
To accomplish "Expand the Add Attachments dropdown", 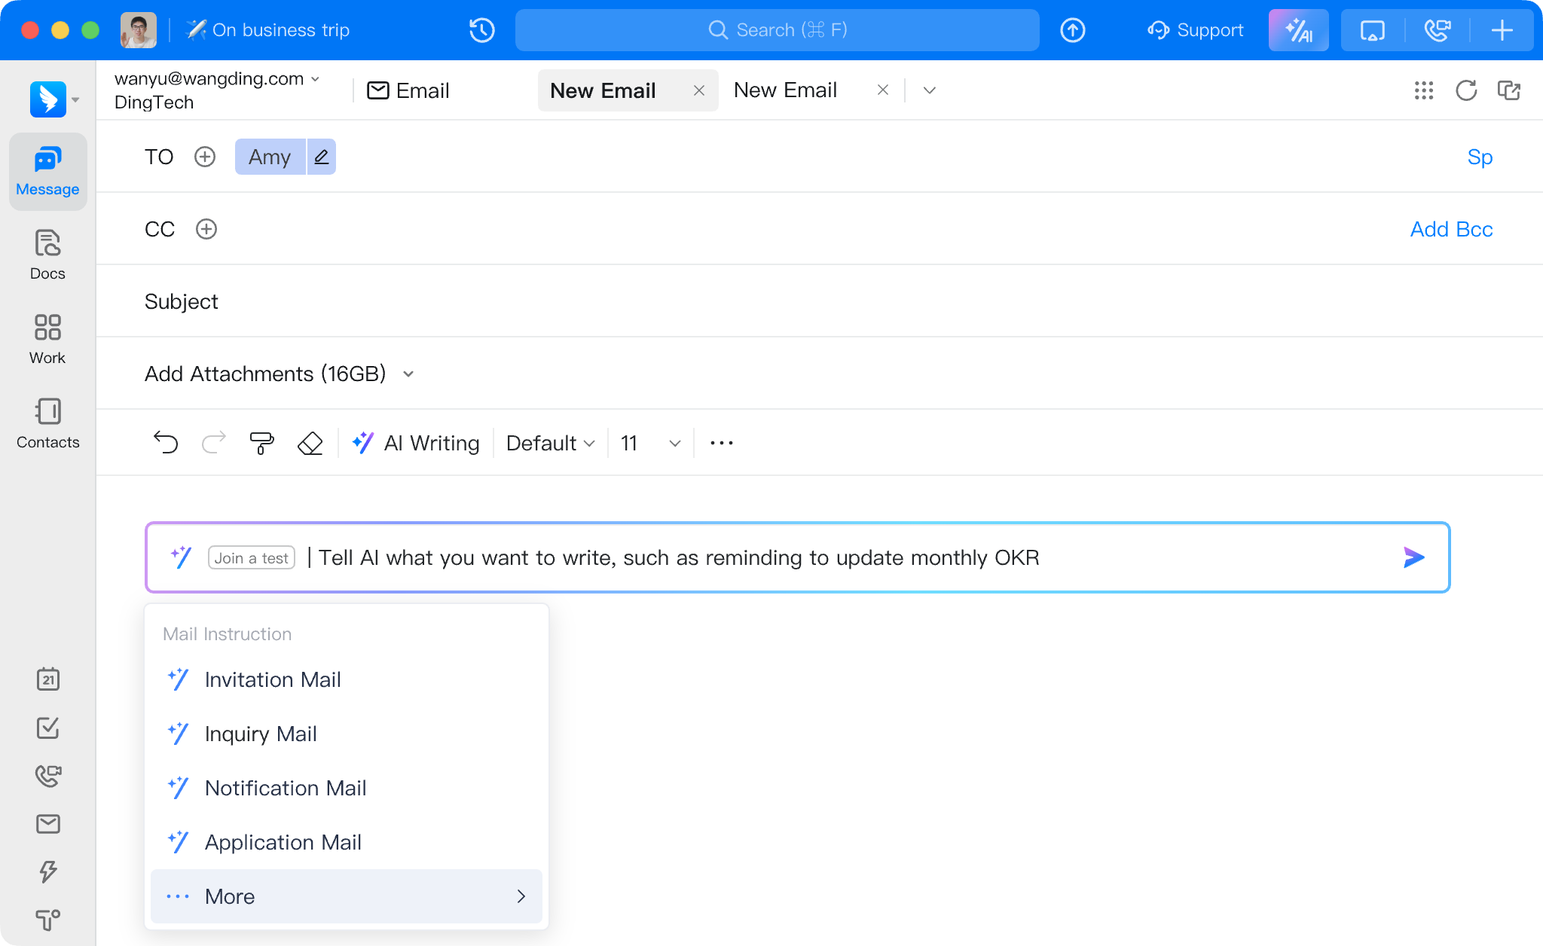I will click(x=408, y=374).
